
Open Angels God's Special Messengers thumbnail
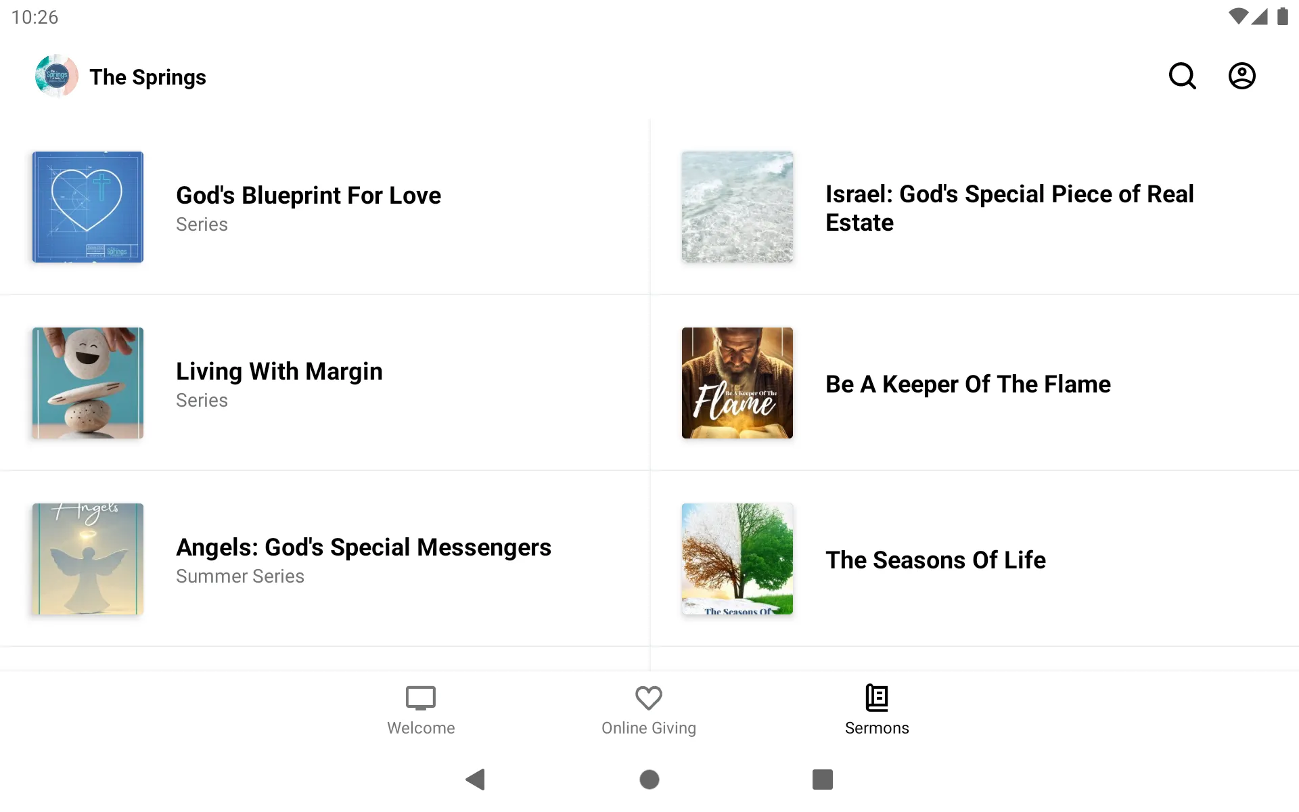coord(88,558)
